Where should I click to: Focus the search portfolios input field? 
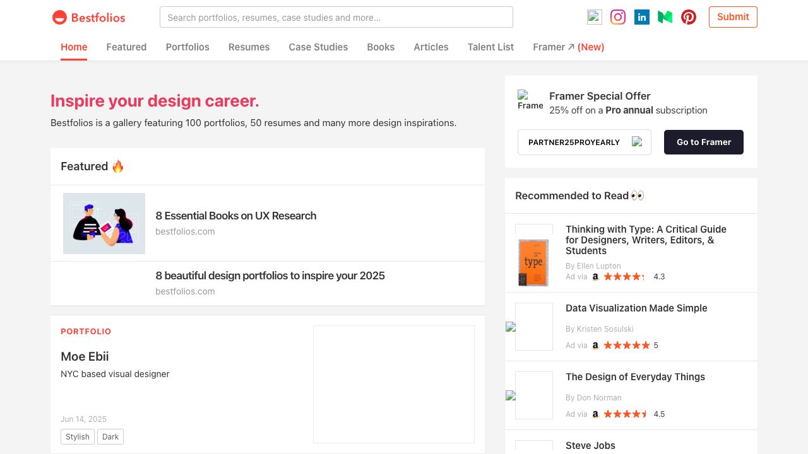pyautogui.click(x=336, y=17)
